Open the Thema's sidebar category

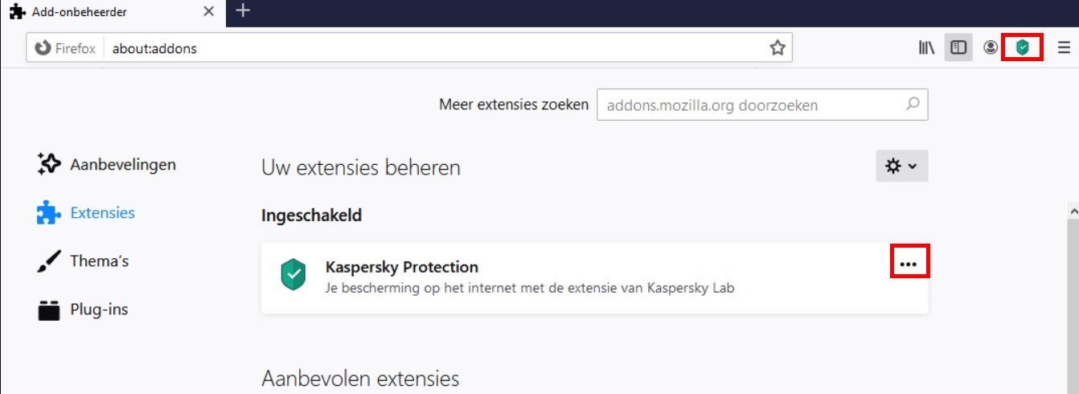pos(83,261)
